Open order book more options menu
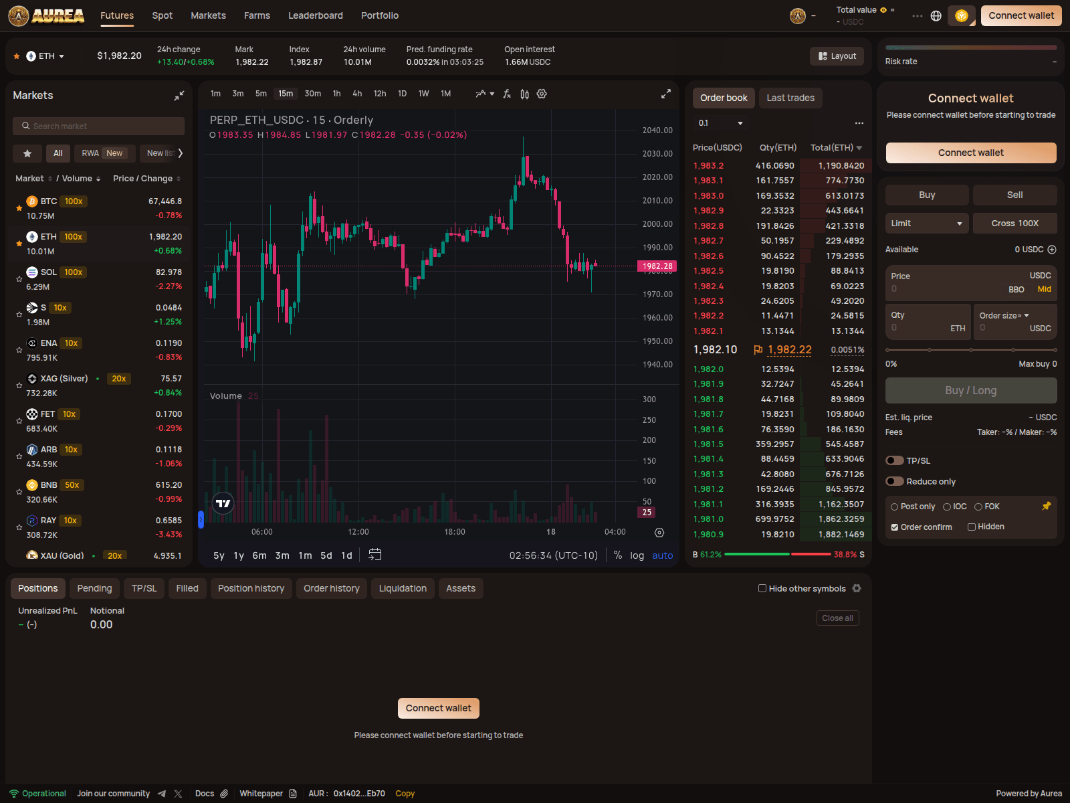The height and width of the screenshot is (803, 1070). pyautogui.click(x=859, y=123)
